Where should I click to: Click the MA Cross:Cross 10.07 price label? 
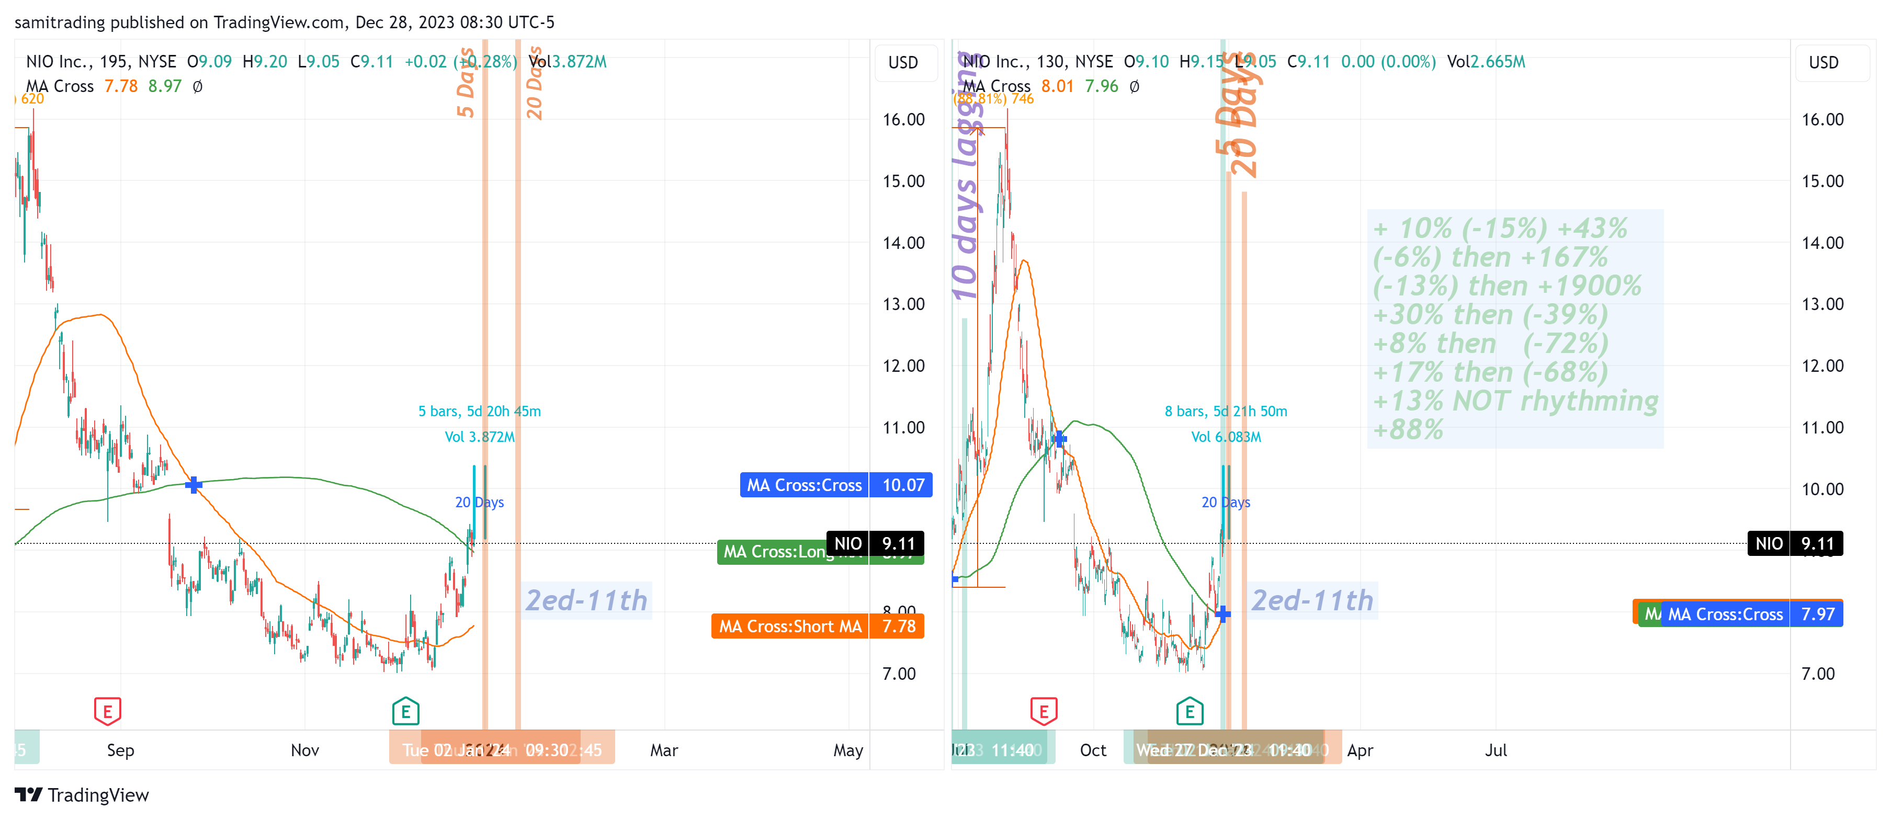pos(836,484)
